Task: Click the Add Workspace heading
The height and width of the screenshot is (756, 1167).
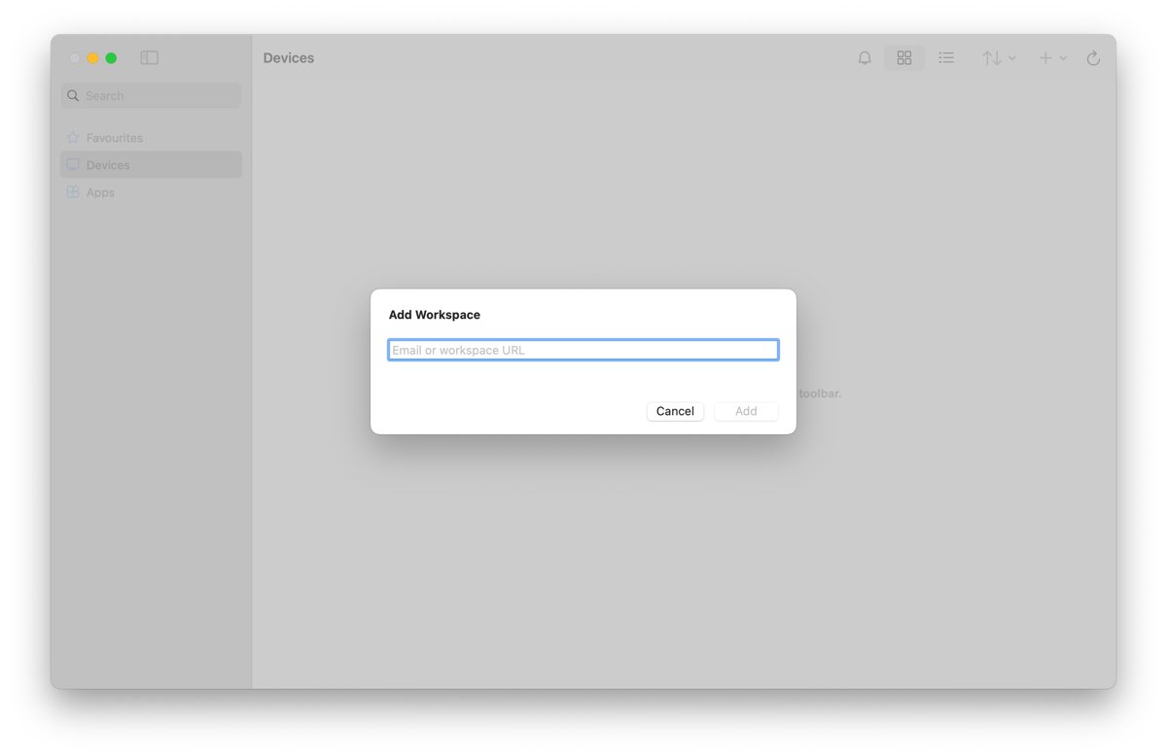Action: pos(435,315)
